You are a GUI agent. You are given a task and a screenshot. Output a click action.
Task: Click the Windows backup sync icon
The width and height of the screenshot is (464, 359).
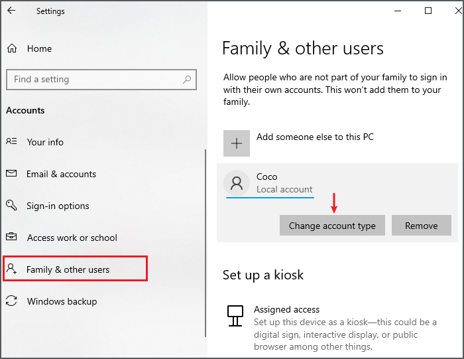pyautogui.click(x=11, y=301)
